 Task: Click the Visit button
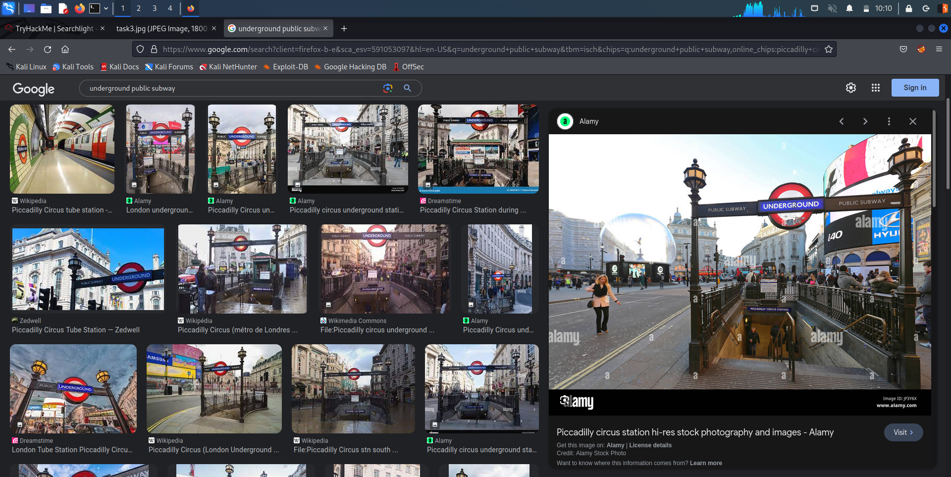pos(903,432)
